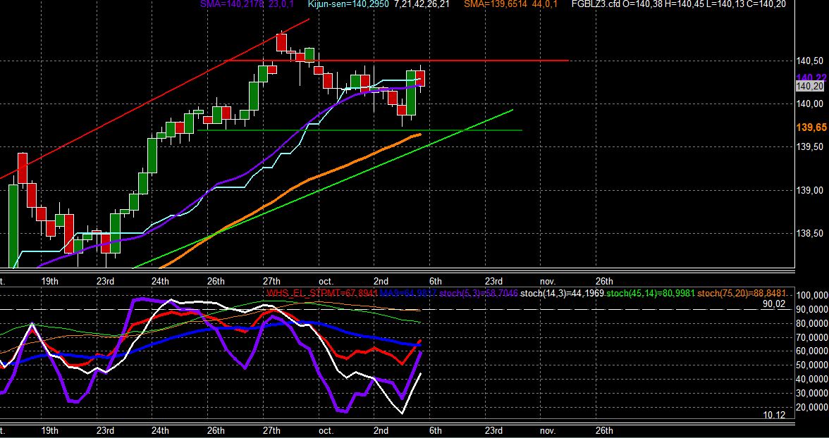
Task: Click the 138,50 price axis label
Action: pyautogui.click(x=809, y=233)
